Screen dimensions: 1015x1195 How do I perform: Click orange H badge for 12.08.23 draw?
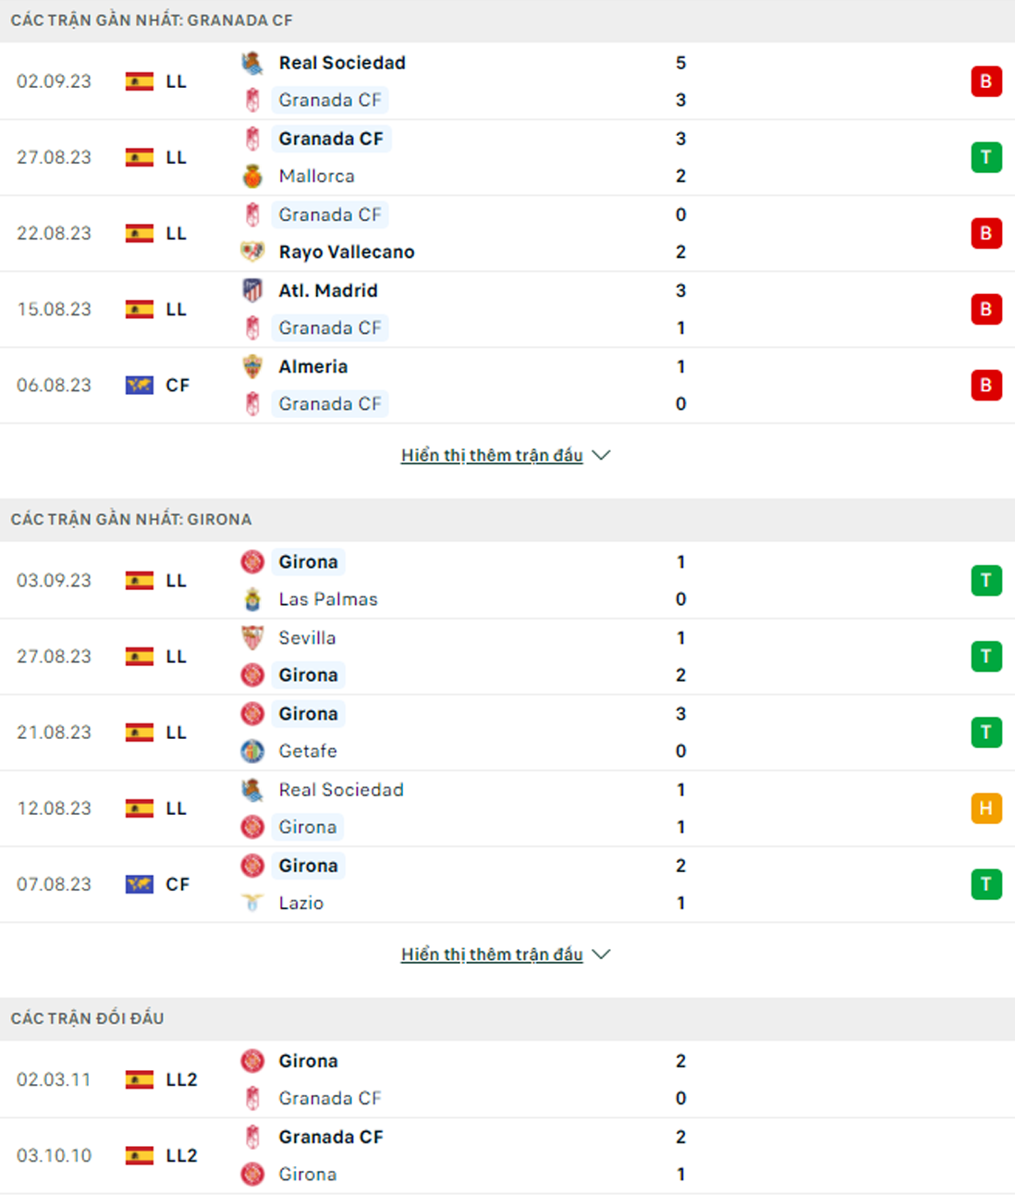(986, 808)
